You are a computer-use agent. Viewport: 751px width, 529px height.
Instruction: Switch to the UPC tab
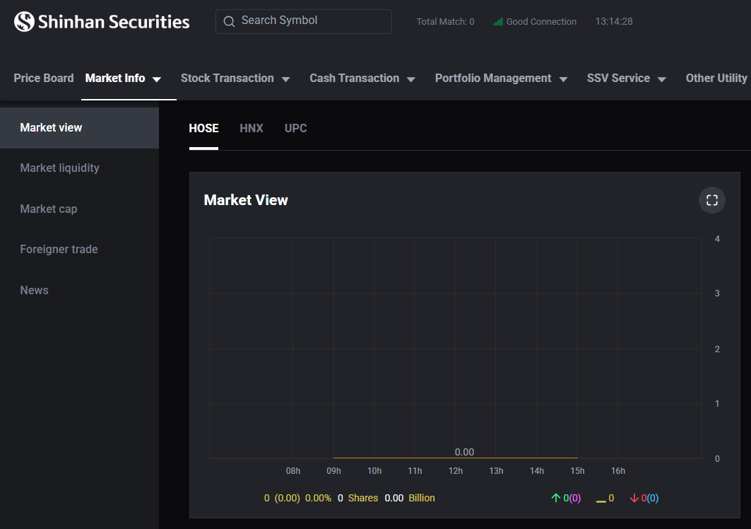295,128
